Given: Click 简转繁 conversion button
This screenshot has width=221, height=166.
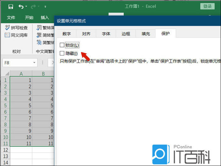Looking at the screenshot, I should [45, 35].
